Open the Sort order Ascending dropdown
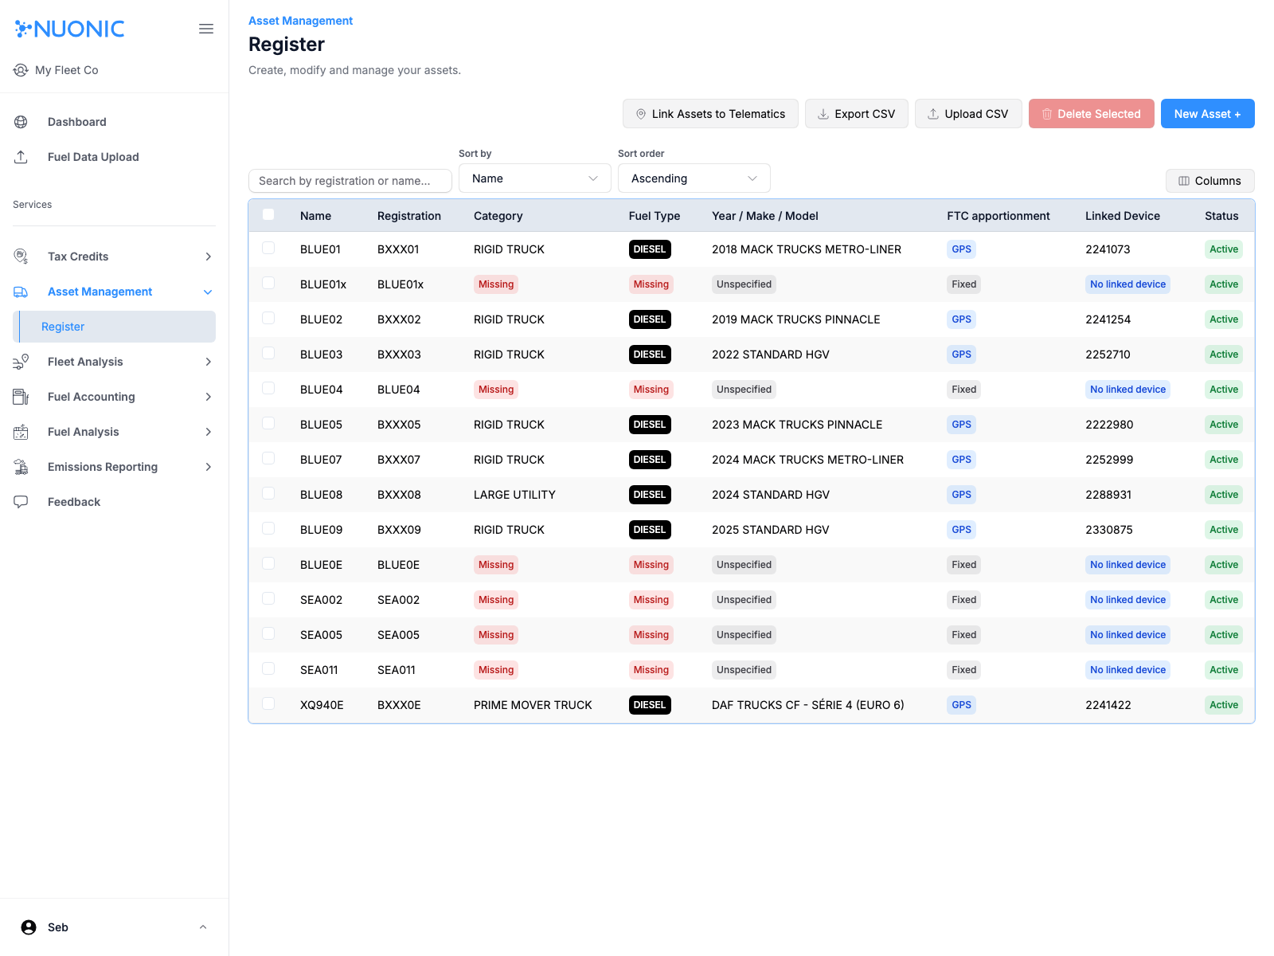 tap(694, 178)
